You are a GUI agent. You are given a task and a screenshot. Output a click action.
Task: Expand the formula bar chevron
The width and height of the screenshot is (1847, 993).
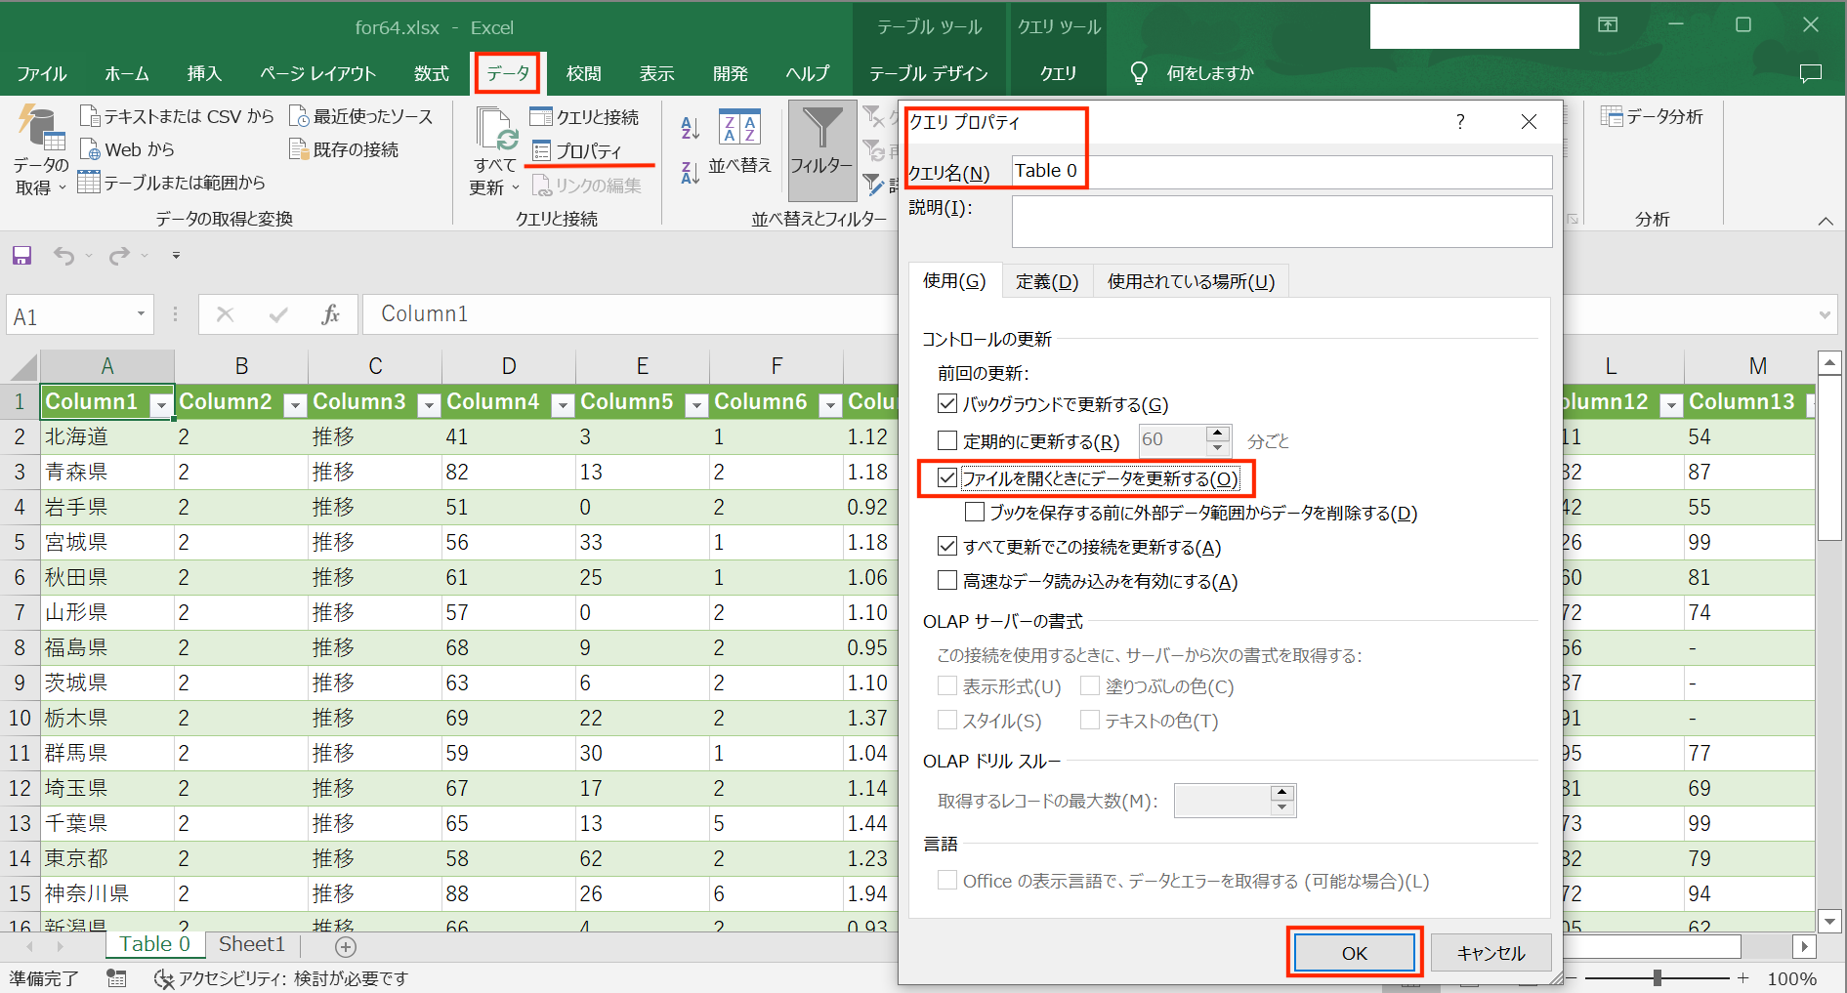click(x=1825, y=314)
